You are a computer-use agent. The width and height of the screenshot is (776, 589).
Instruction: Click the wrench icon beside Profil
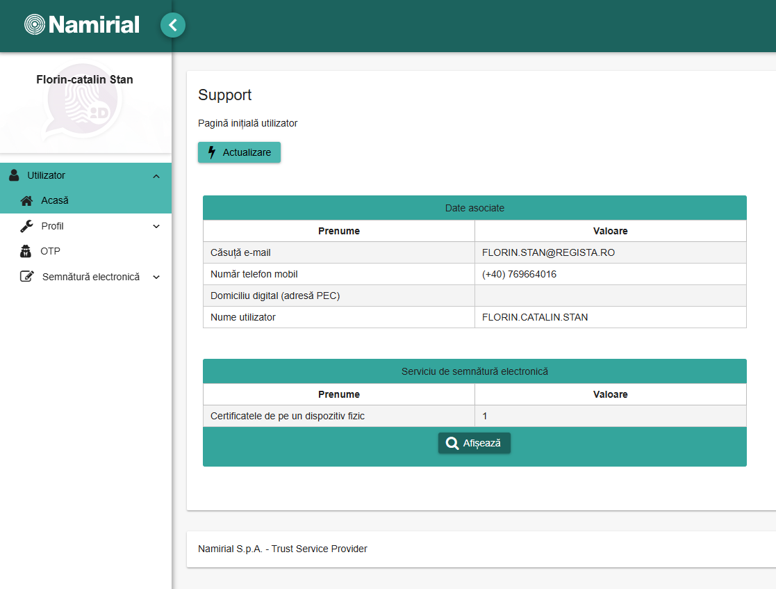(26, 226)
